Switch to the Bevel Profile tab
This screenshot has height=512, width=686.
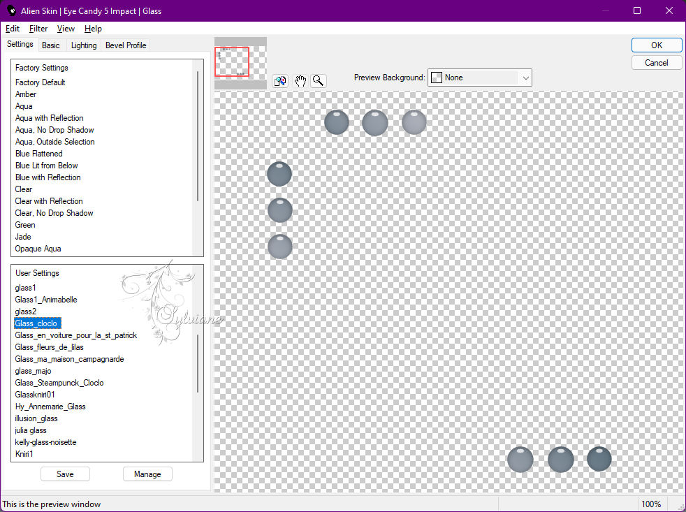click(126, 45)
